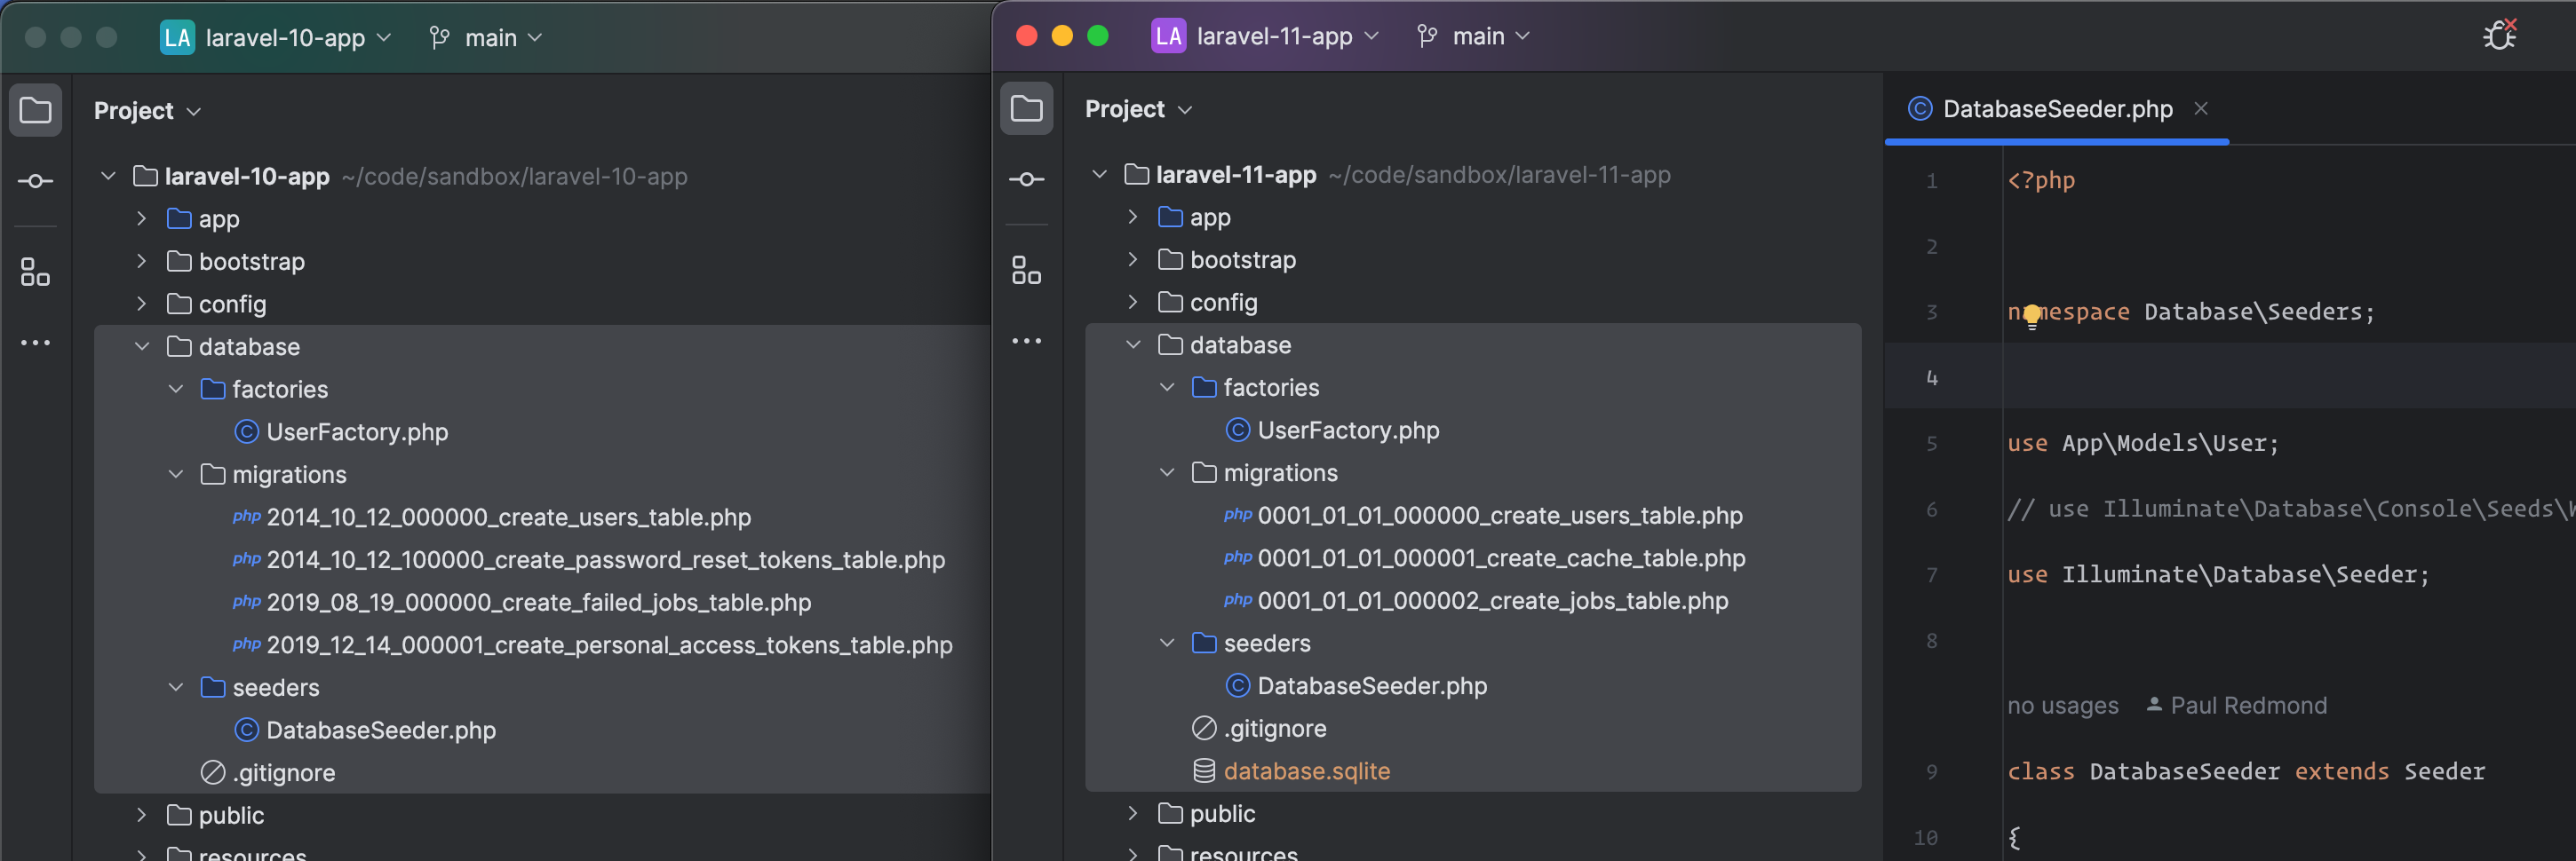Select 2014_10_12_100000_create_password_reset_tokens_table.php

605,559
